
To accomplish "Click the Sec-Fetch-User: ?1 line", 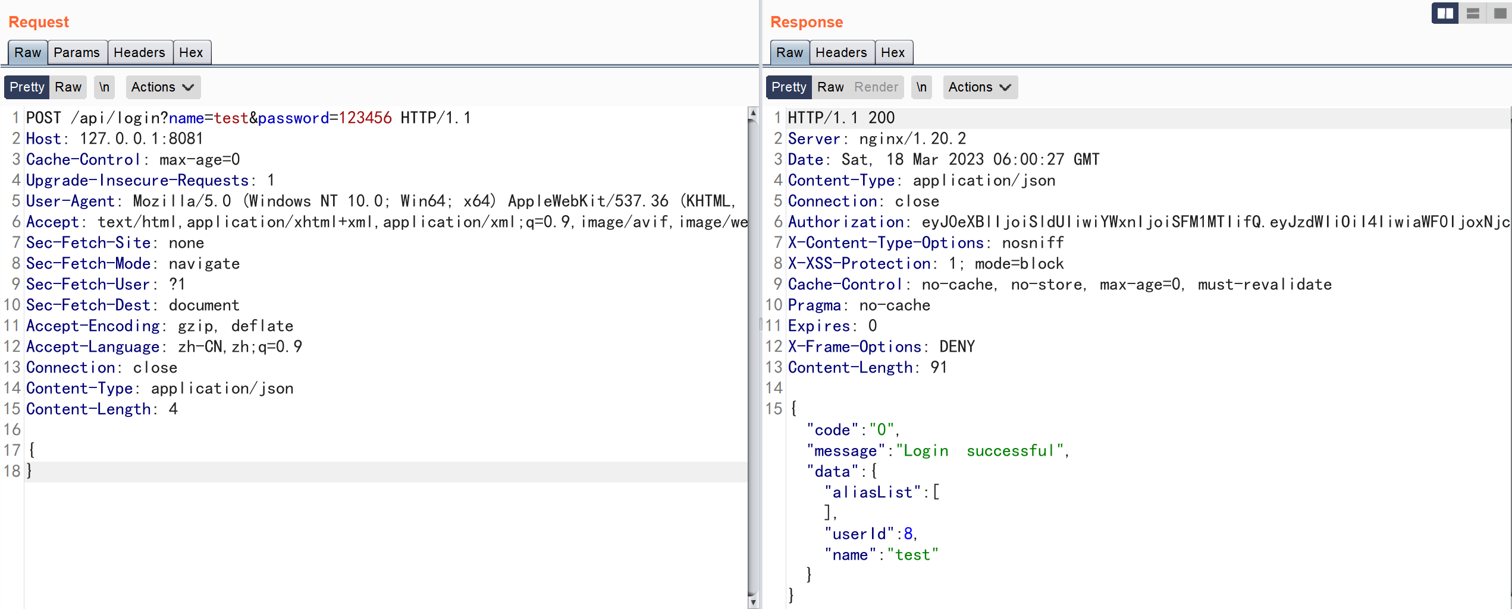I will [106, 284].
